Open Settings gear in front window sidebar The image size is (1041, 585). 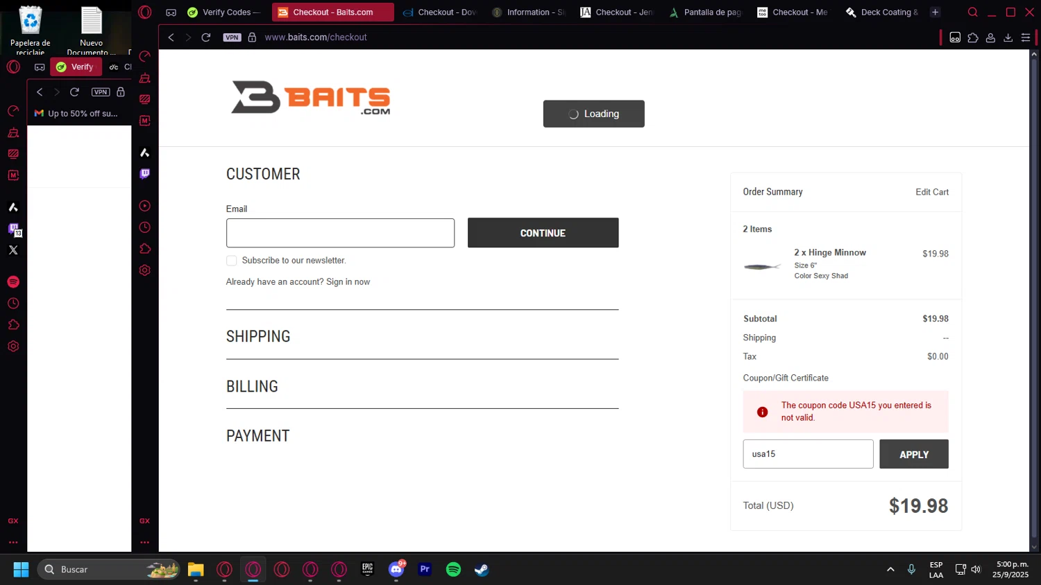pos(144,270)
